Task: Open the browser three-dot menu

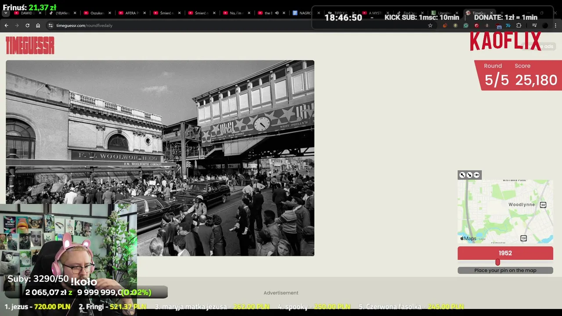Action: (x=556, y=25)
